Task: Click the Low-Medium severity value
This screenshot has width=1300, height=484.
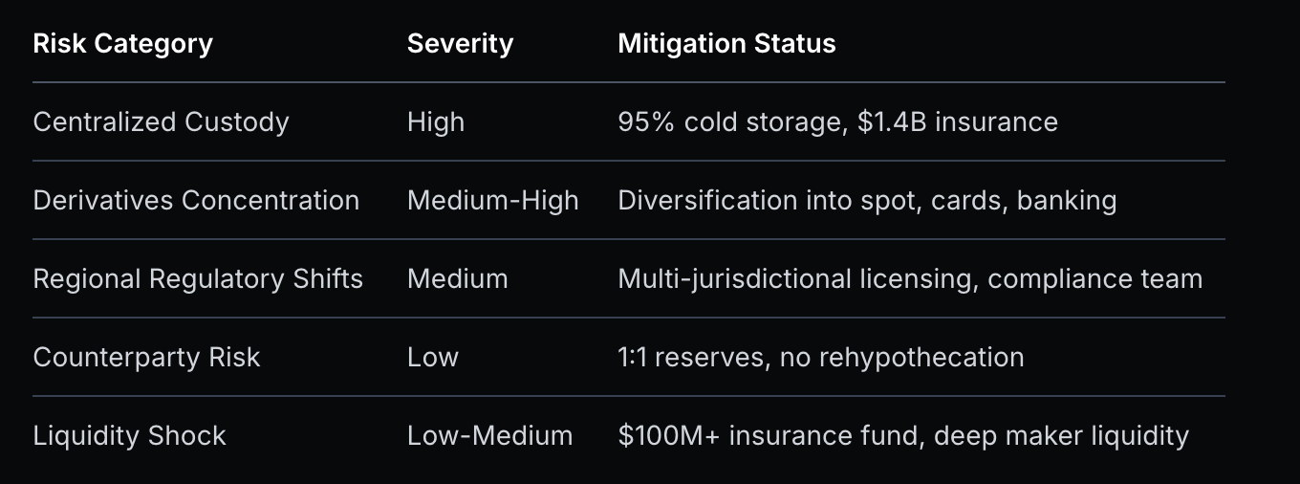Action: coord(489,436)
